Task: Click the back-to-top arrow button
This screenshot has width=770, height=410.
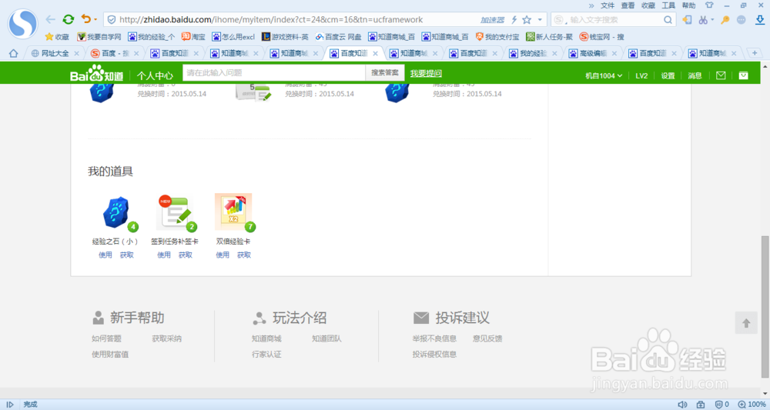Action: 746,323
